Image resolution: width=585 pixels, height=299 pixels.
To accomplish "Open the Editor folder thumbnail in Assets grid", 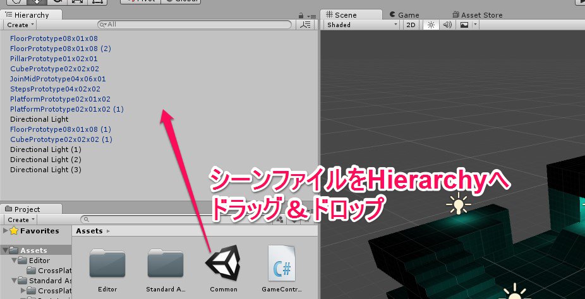I will coord(107,263).
